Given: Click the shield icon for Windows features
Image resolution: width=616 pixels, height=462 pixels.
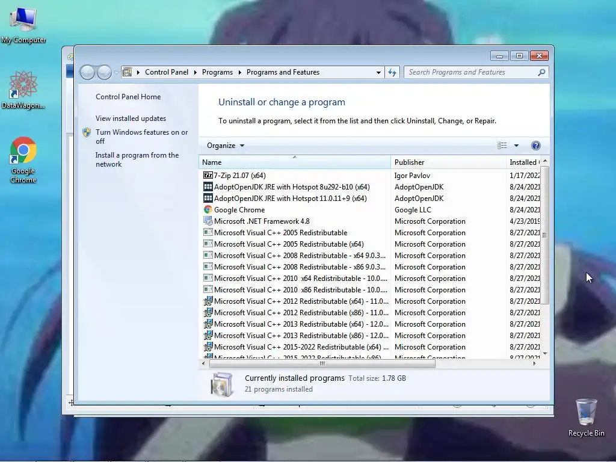Looking at the screenshot, I should (87, 132).
